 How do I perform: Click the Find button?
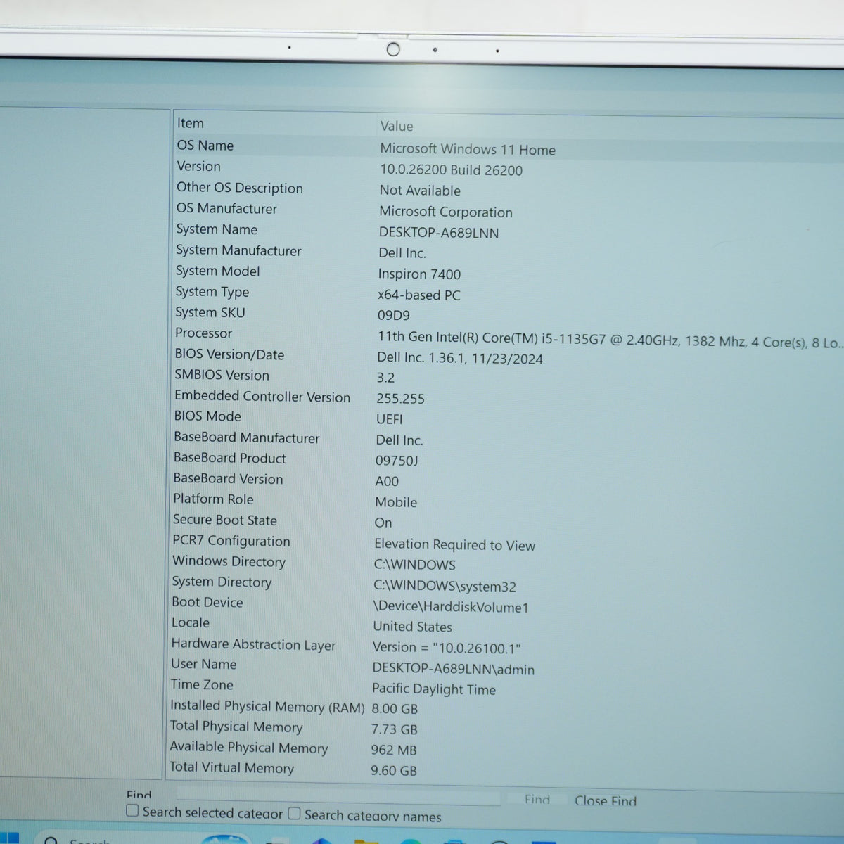click(537, 799)
